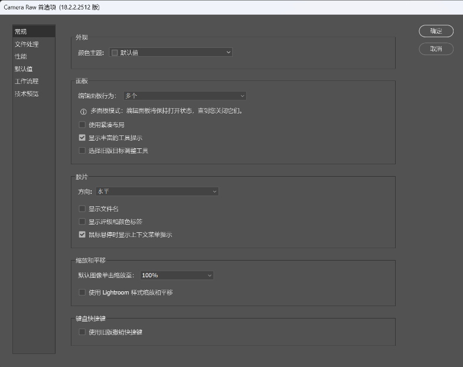The height and width of the screenshot is (367, 463).
Task: Switch to the 文件处理 preferences tab
Action: [27, 44]
